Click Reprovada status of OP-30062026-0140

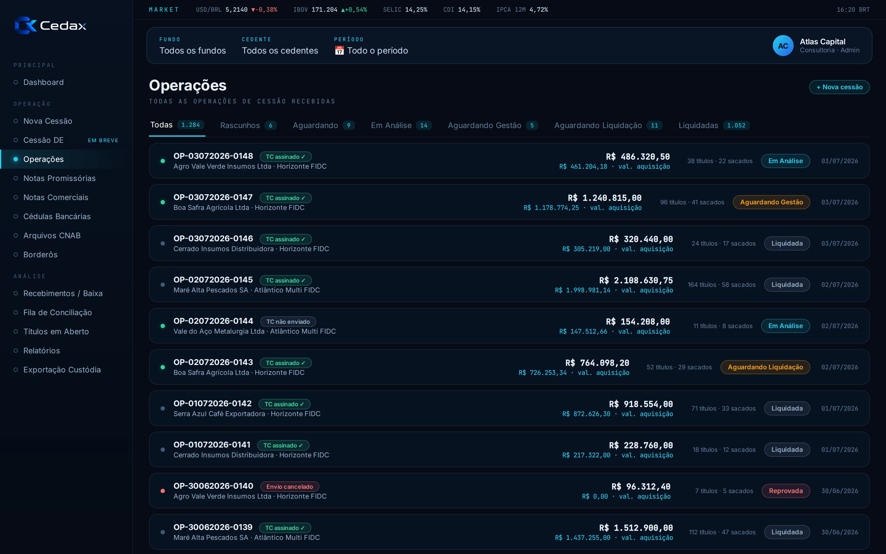(x=786, y=491)
